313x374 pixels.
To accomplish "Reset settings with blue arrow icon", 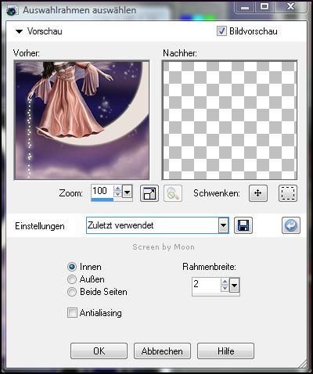I will pos(291,225).
